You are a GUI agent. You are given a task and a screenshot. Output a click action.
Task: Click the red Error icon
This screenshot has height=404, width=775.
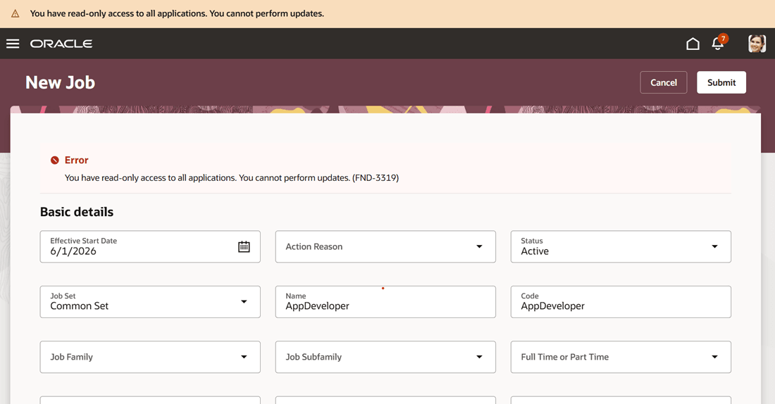[55, 160]
